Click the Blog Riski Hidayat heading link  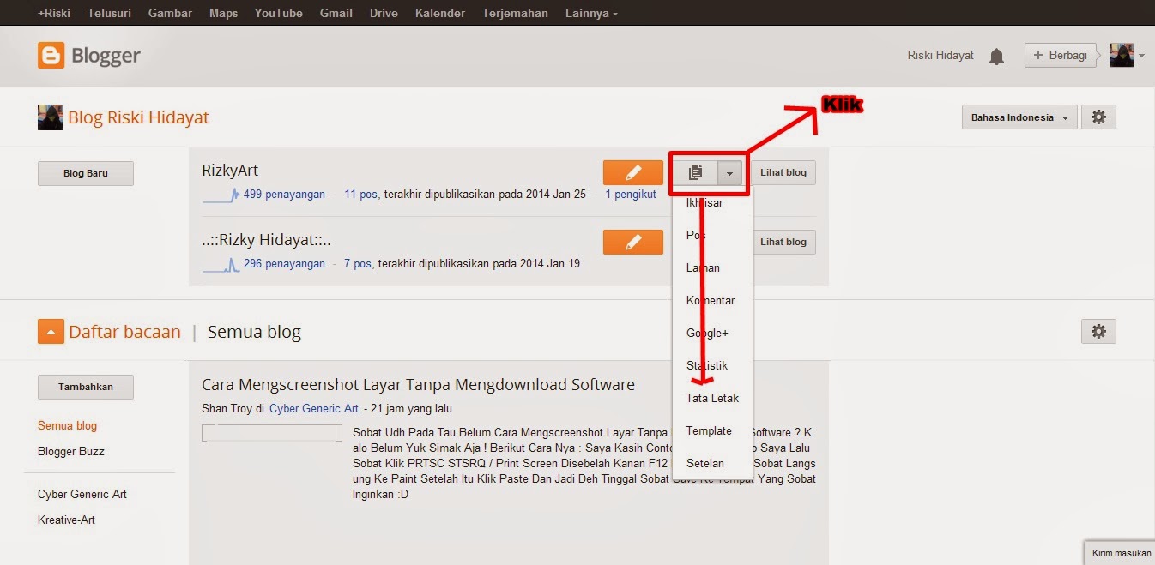[138, 117]
